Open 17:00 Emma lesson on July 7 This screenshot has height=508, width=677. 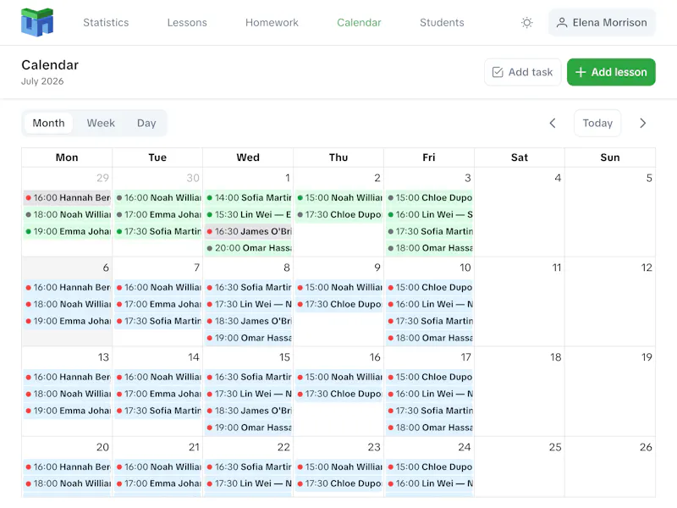click(158, 304)
